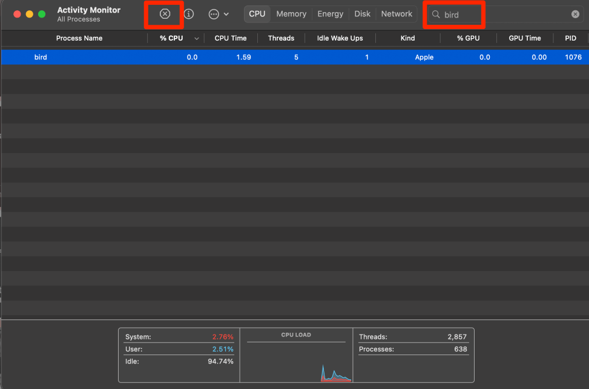Click the Idle Wake Ups column header
Screen dimensions: 589x389
point(339,38)
